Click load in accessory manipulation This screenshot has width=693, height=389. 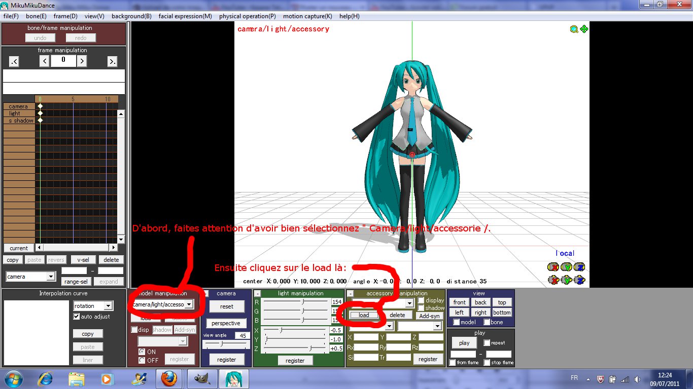(364, 315)
